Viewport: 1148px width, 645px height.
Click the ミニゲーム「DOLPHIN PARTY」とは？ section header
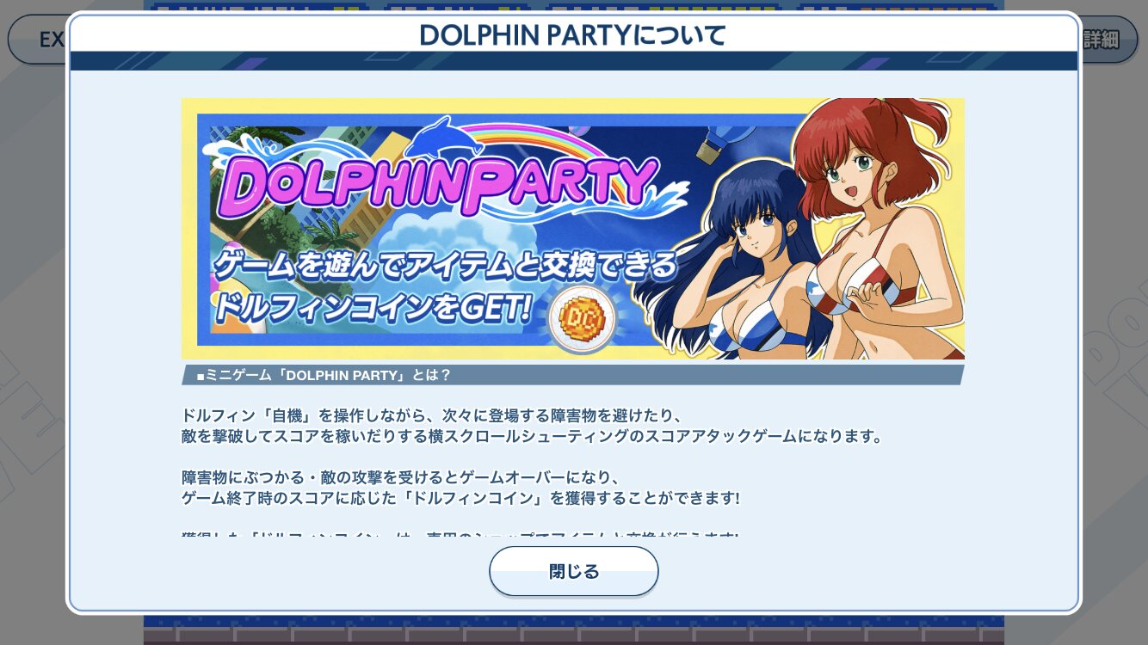pyautogui.click(x=324, y=375)
